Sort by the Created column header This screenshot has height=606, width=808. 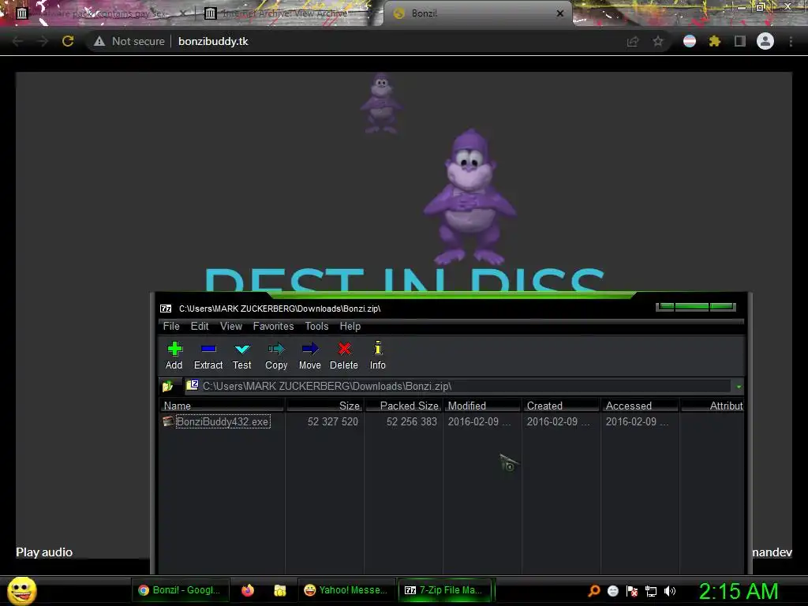(x=561, y=406)
